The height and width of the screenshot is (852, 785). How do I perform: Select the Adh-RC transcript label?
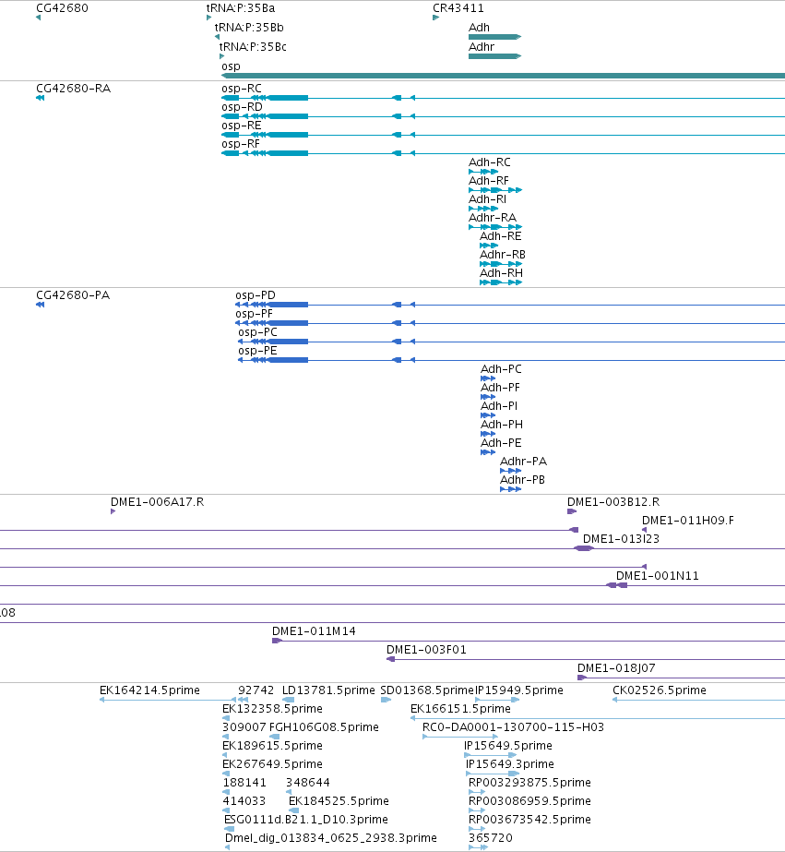pyautogui.click(x=490, y=162)
